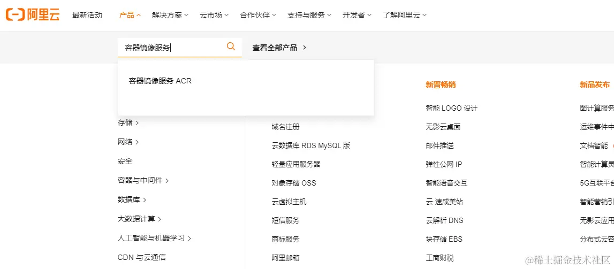Expand the 支持与服务 menu
Viewport: 614px width, 269px height.
(x=309, y=16)
